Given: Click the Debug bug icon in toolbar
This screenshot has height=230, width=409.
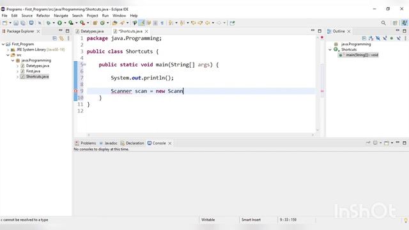Looking at the screenshot, I should (x=49, y=23).
